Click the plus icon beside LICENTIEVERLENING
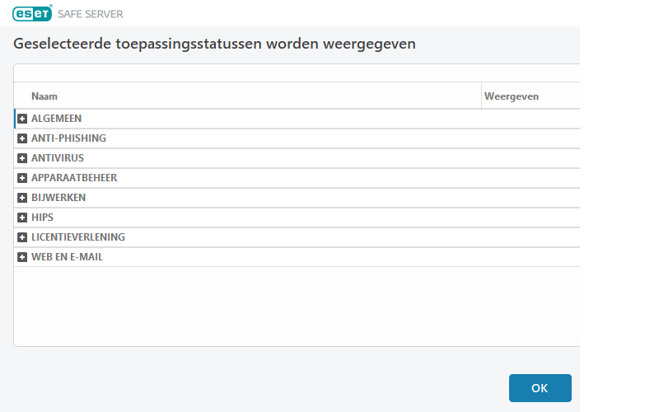This screenshot has height=412, width=659. pos(23,237)
